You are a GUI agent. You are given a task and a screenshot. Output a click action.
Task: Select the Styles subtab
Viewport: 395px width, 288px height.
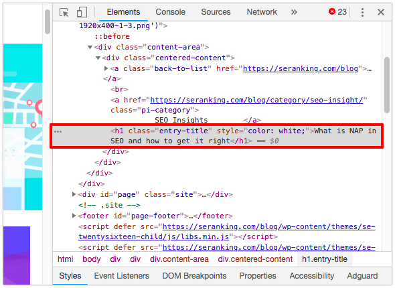(70, 276)
